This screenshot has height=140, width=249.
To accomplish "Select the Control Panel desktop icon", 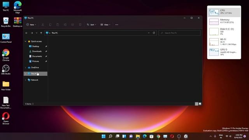I will tap(6, 38).
